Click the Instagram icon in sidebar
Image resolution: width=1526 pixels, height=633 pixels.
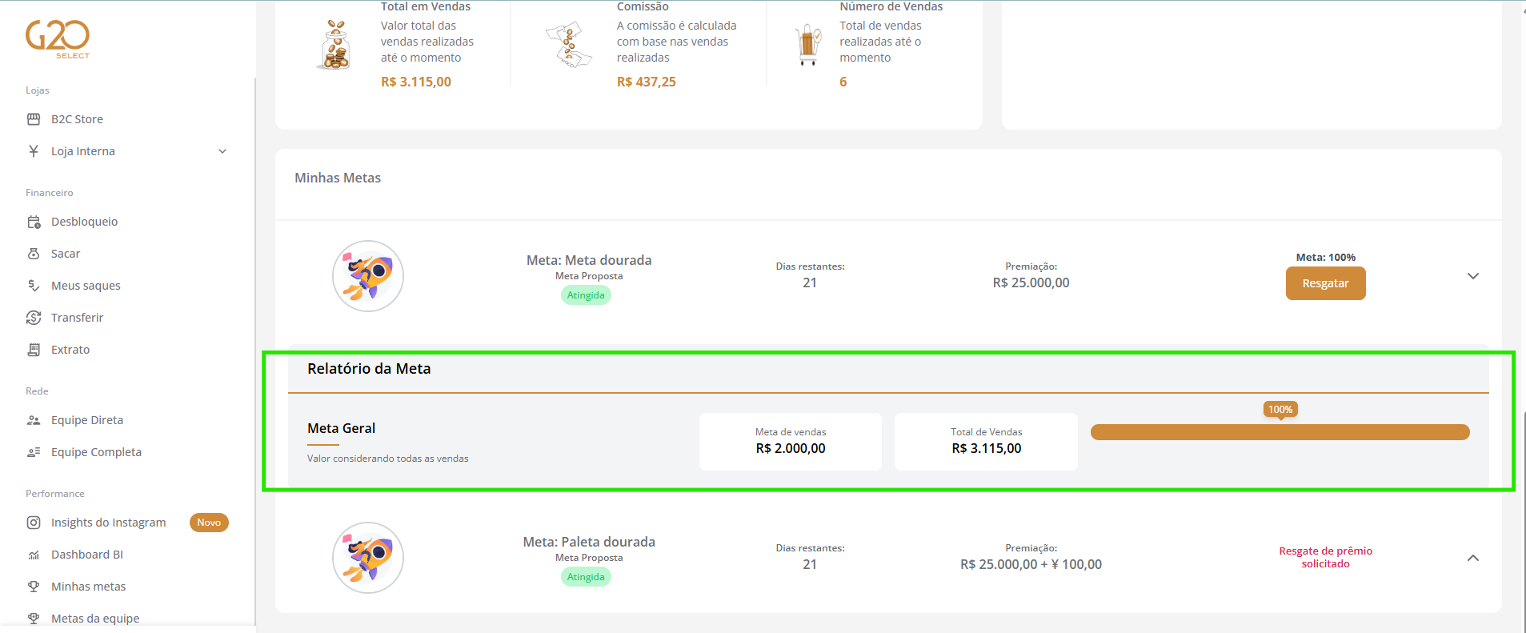point(34,523)
